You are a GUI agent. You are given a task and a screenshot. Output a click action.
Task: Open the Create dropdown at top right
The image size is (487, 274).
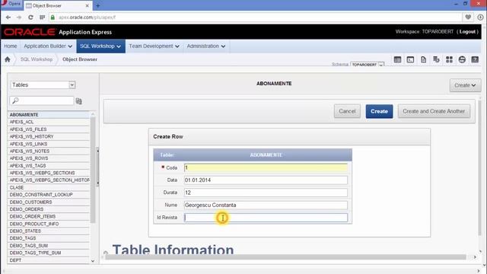(465, 85)
